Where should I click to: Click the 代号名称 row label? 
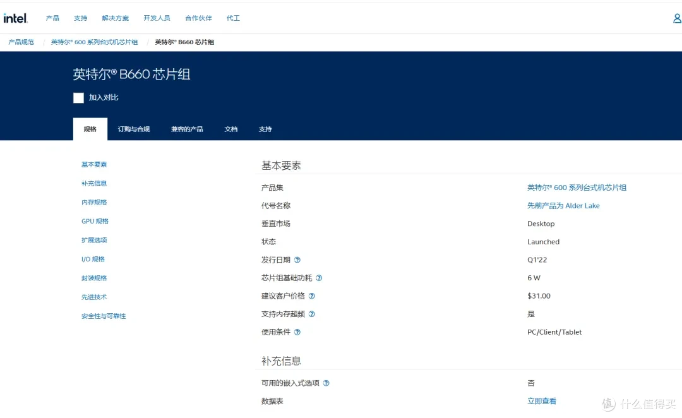(276, 206)
